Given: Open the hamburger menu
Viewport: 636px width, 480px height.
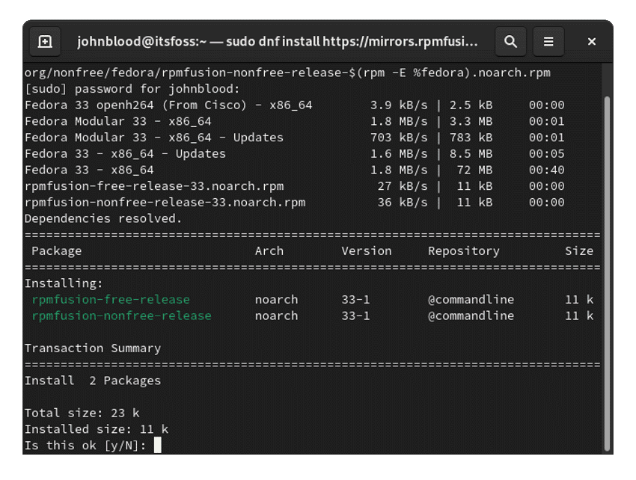Looking at the screenshot, I should coord(548,41).
